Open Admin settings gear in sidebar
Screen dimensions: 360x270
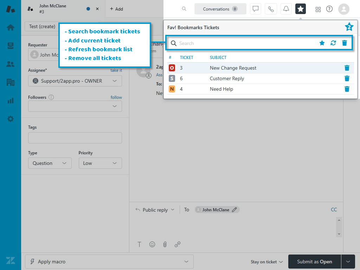click(x=11, y=119)
